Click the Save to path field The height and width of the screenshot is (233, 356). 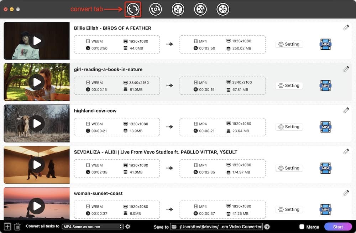coord(216,227)
